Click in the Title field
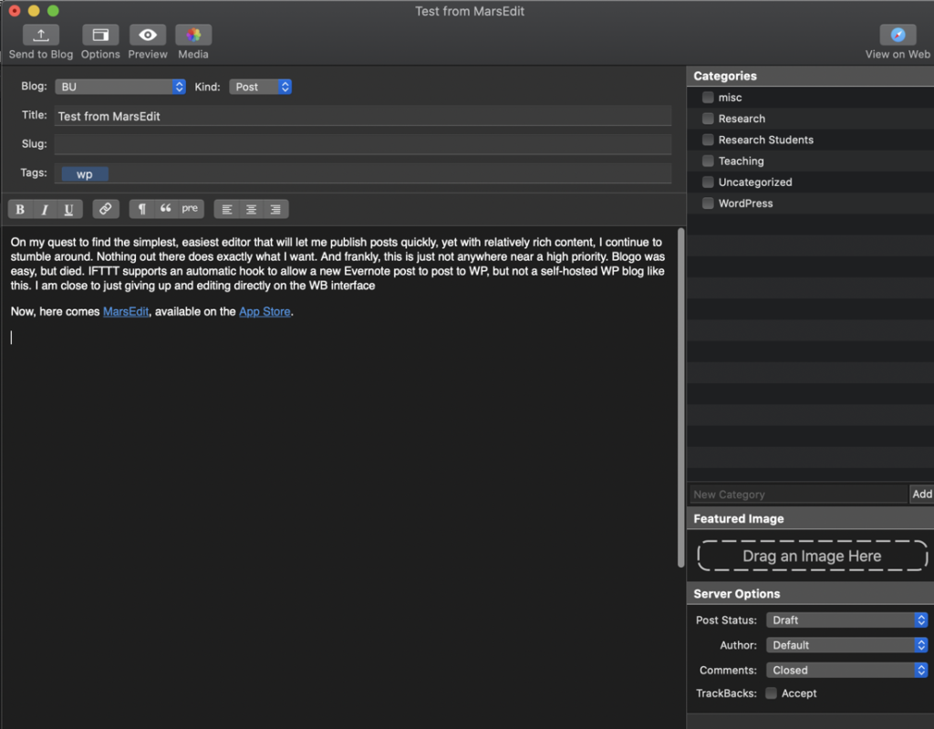This screenshot has height=729, width=934. click(363, 116)
